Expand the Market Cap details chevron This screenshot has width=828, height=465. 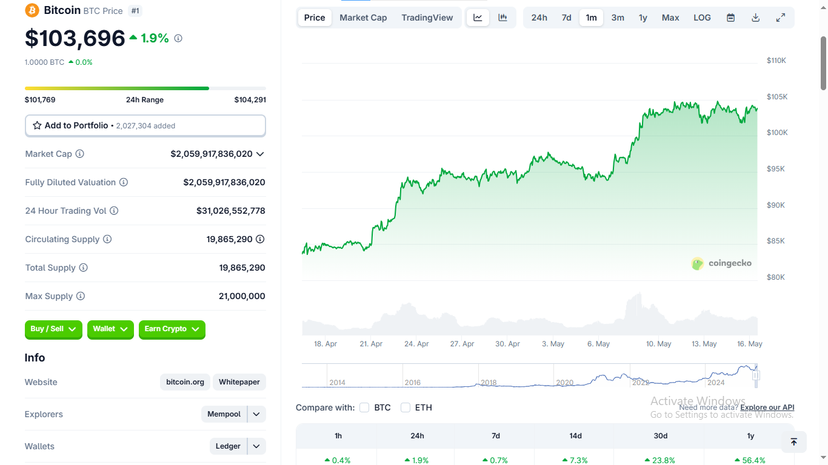(260, 154)
